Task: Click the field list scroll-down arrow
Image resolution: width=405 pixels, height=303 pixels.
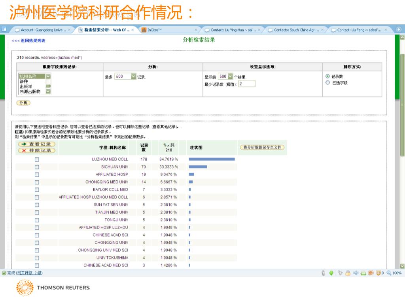Action: (x=48, y=92)
